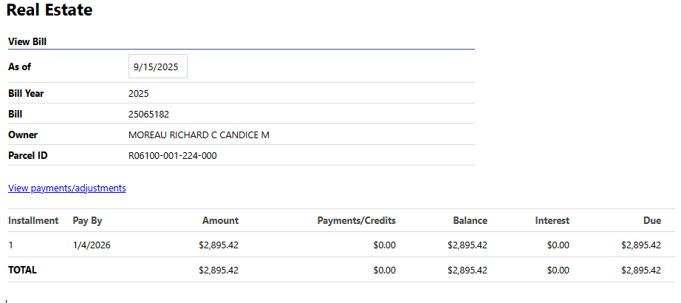The width and height of the screenshot is (681, 303).
Task: Select the Amount column header
Action: [221, 220]
